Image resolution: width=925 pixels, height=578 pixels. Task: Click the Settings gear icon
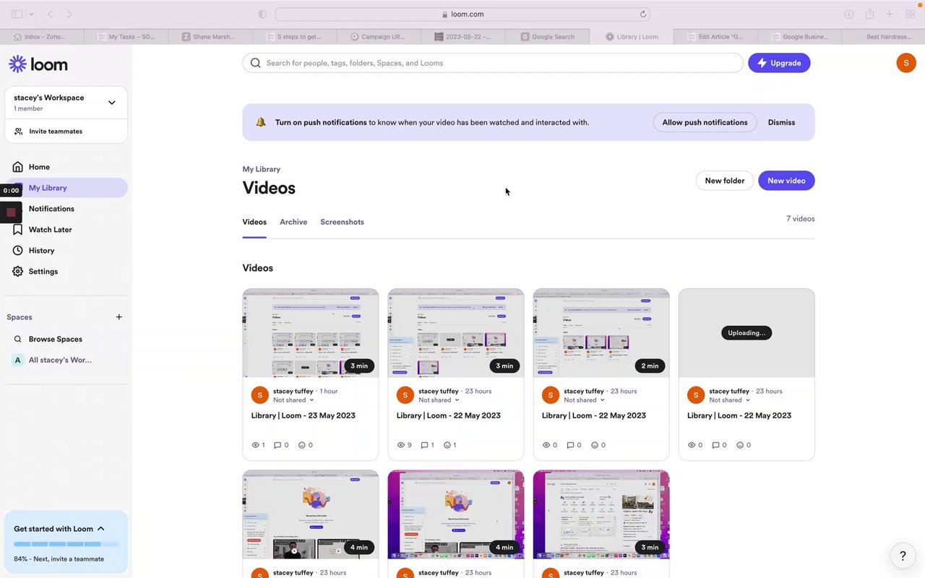coord(18,272)
